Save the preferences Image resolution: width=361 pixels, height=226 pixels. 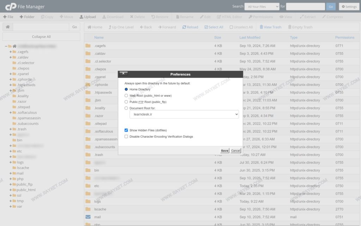(225, 150)
